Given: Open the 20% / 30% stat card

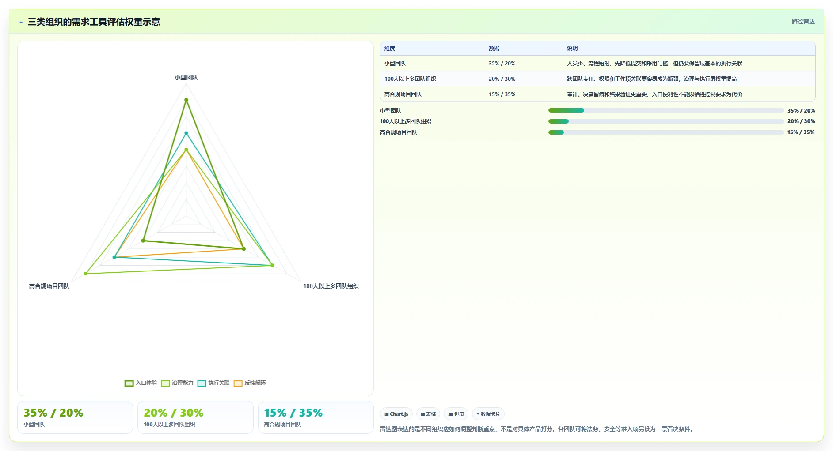Looking at the screenshot, I should point(195,417).
